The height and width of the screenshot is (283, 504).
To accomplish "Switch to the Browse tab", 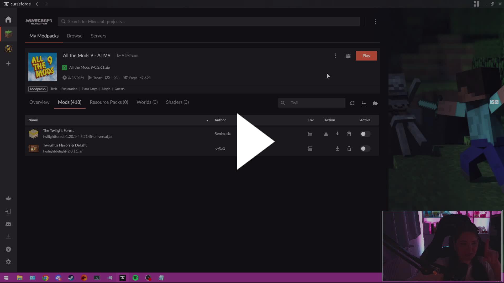I will tap(75, 36).
